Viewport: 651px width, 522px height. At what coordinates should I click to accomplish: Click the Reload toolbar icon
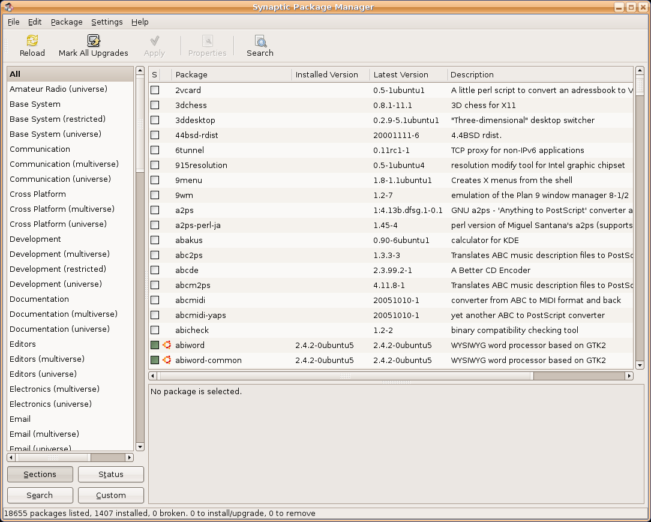(32, 40)
